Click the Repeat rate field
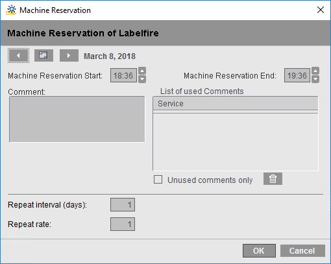The height and width of the screenshot is (264, 331). pos(123,224)
